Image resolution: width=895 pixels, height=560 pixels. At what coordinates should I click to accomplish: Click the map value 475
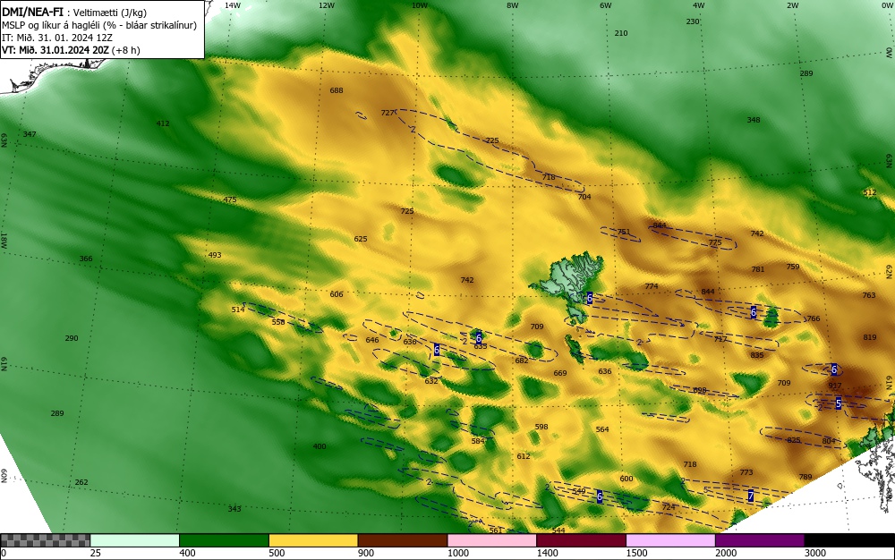click(229, 199)
